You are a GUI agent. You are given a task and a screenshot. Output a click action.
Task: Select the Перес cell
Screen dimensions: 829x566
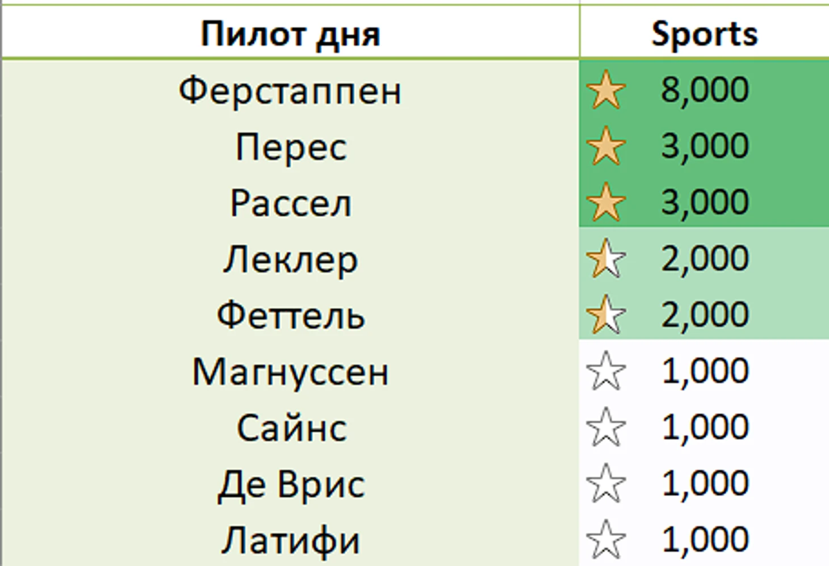290,146
